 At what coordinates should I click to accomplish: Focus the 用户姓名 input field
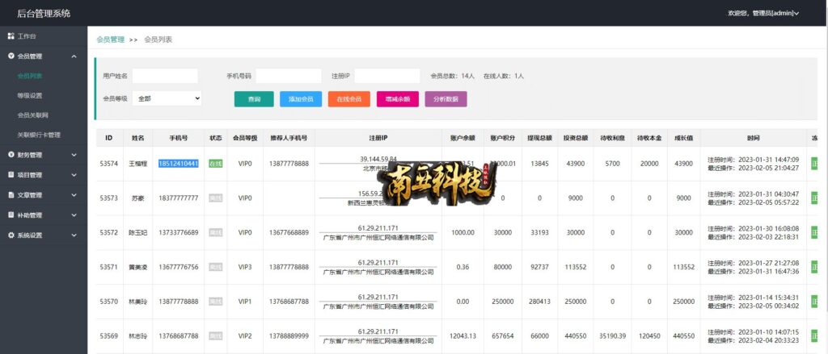coord(165,76)
